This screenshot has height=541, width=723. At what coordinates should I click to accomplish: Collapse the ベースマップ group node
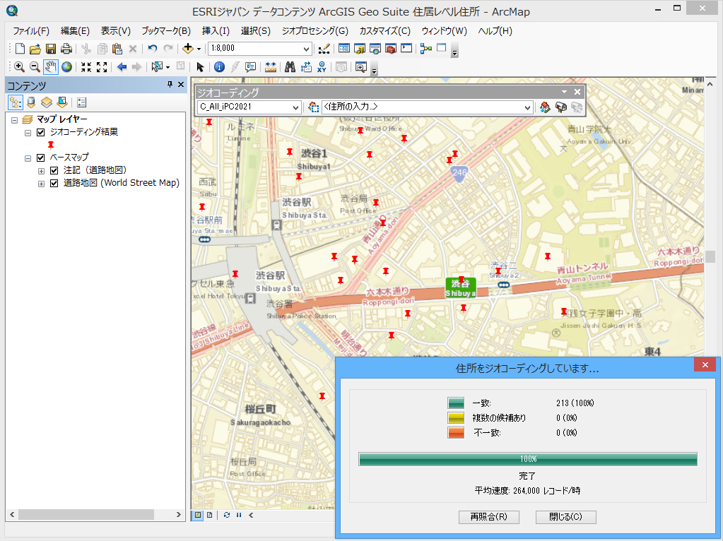coord(28,158)
